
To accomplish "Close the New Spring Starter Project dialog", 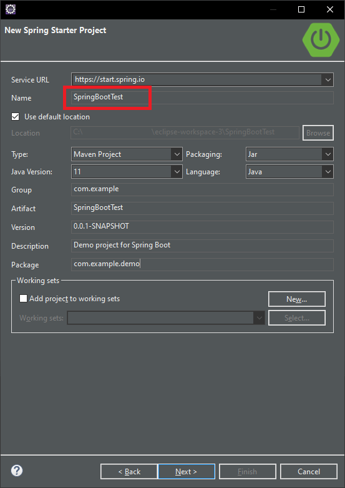I will pyautogui.click(x=330, y=9).
